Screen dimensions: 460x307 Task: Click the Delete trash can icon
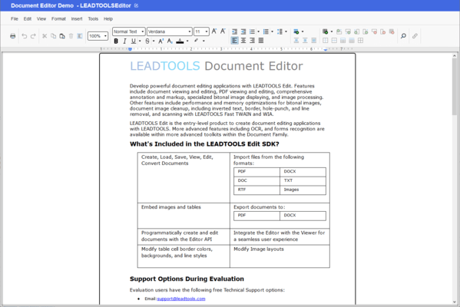(x=71, y=36)
